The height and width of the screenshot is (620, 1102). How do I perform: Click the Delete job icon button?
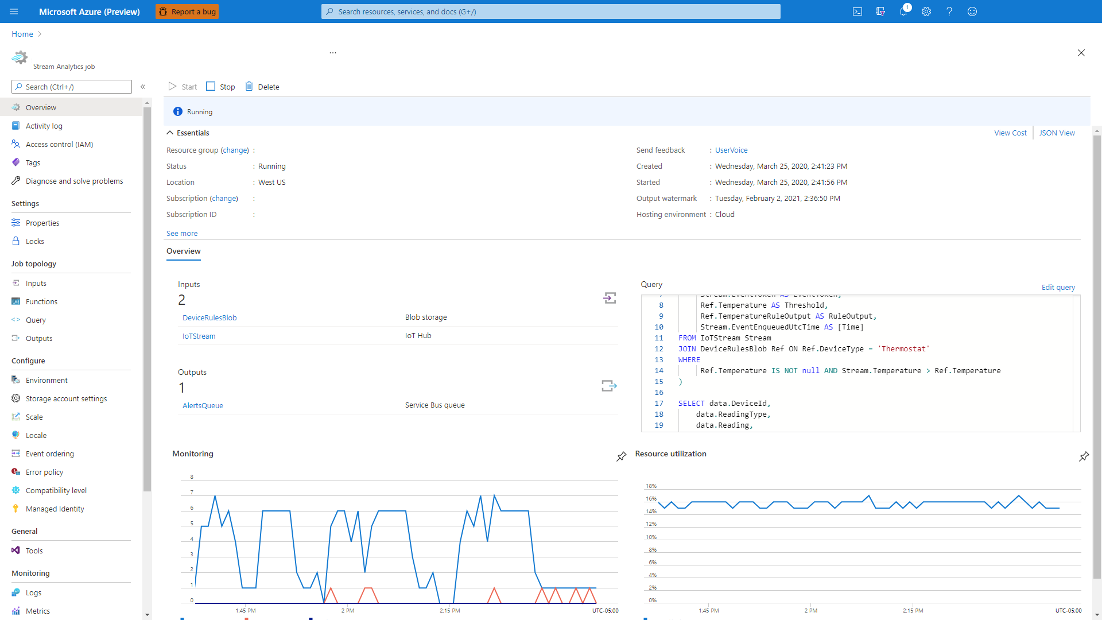250,86
